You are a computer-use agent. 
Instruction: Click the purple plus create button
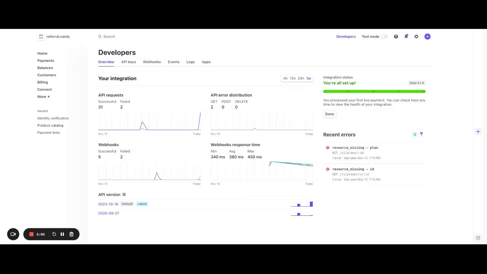click(x=428, y=37)
